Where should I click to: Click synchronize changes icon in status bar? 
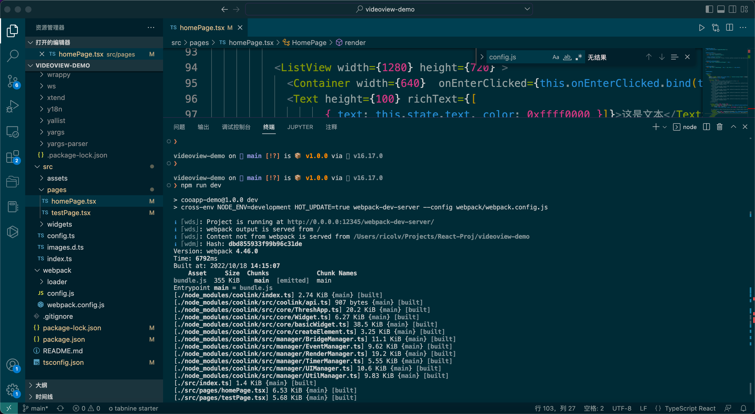[60, 408]
